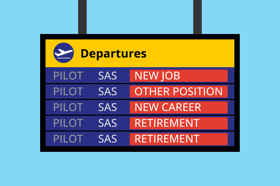Click PILOT in the OTHER POSITION row
The width and height of the screenshot is (280, 186).
(68, 92)
